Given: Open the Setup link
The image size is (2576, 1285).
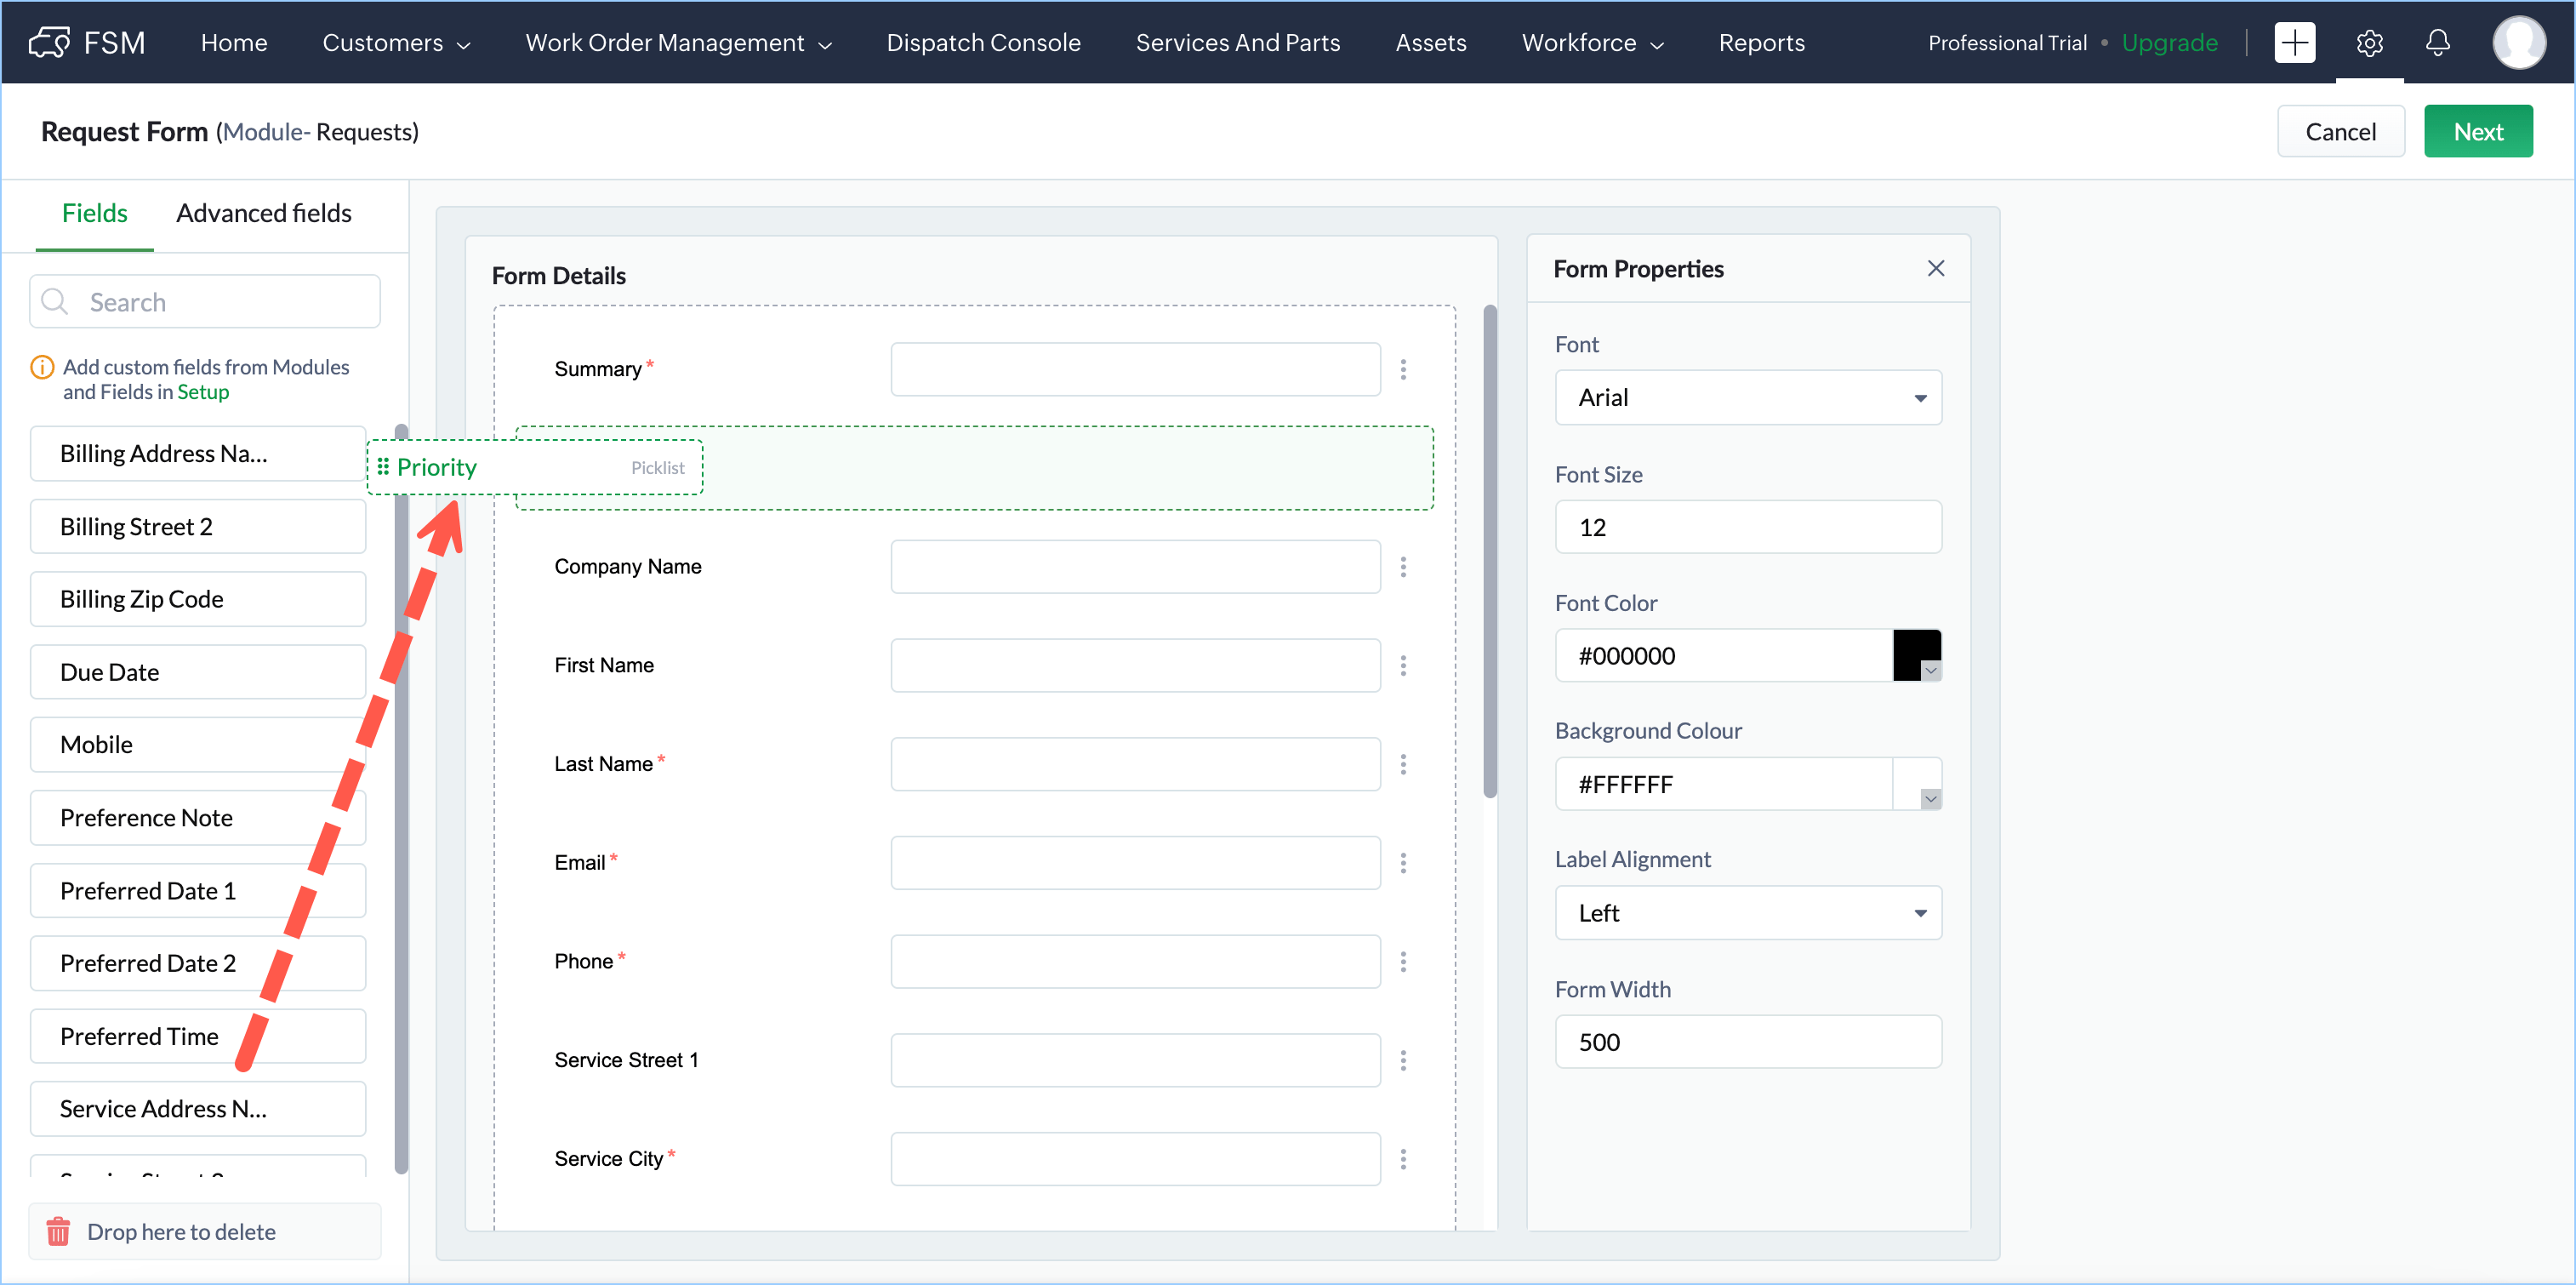Looking at the screenshot, I should [203, 392].
